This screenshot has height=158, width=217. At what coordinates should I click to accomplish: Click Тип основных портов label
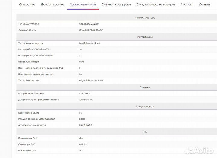pos(31,43)
